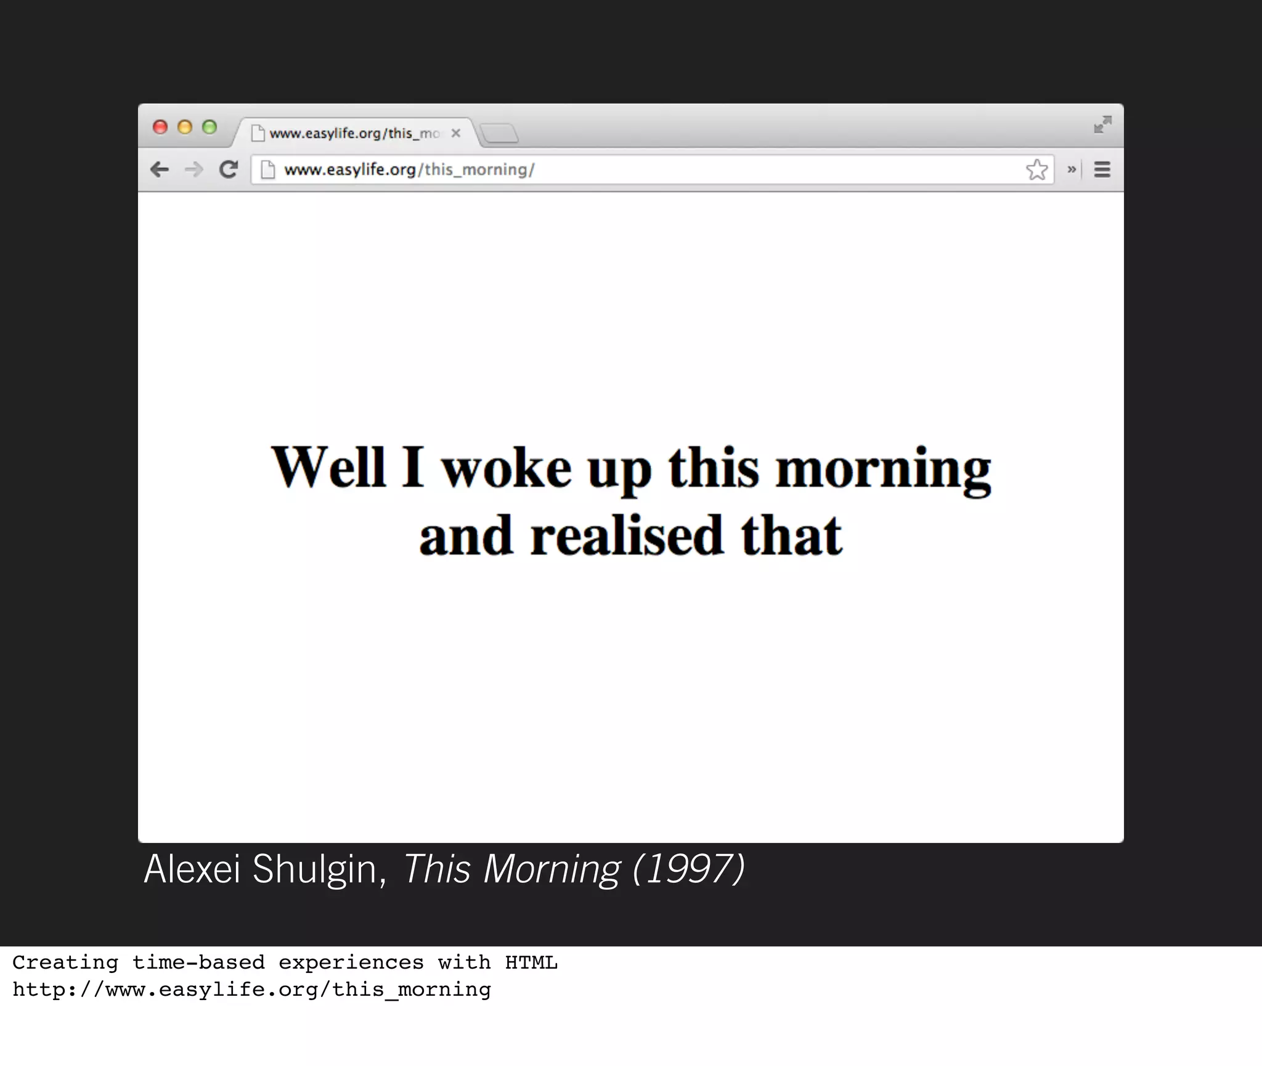Go back using the browser back arrow
The height and width of the screenshot is (1066, 1262).
[x=160, y=169]
